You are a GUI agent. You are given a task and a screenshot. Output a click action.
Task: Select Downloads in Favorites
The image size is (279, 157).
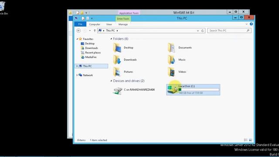pyautogui.click(x=92, y=48)
